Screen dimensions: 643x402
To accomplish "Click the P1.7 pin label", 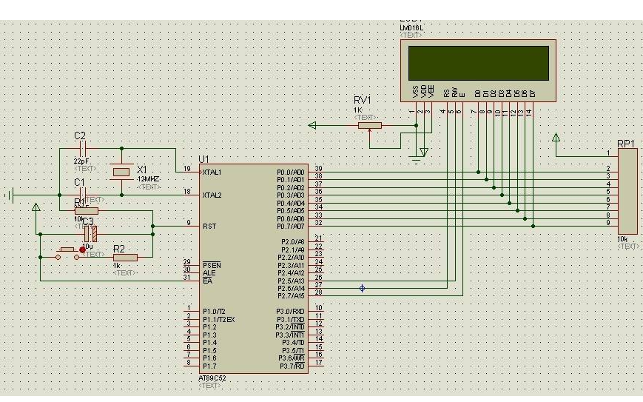I will (x=209, y=366).
